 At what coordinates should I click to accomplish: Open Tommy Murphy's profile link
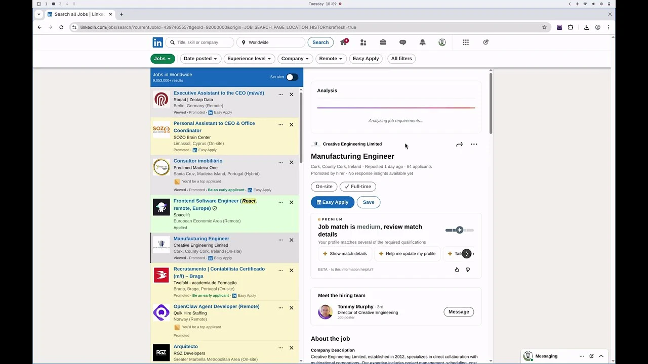click(355, 307)
